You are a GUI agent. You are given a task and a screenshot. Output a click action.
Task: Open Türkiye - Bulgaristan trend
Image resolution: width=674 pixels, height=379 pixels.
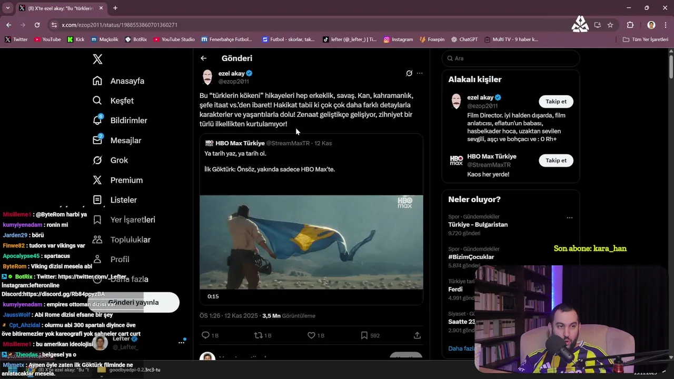tap(478, 225)
